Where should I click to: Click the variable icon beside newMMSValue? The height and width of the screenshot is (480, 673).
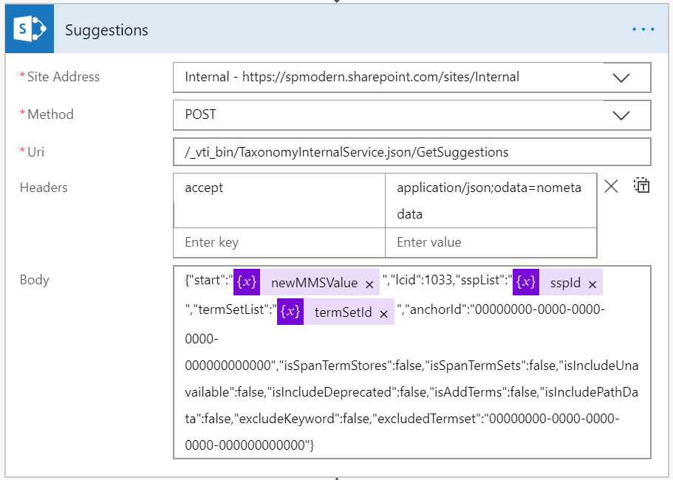click(247, 282)
